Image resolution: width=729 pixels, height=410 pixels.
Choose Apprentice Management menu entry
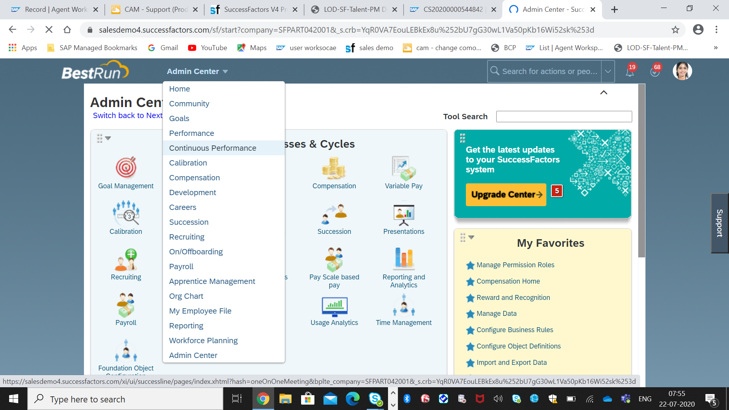224,281
